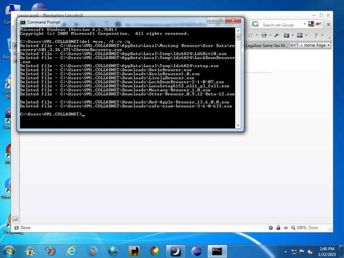This screenshot has width=344, height=258.
Task: Click the final C:\Users\VM1.COLLABNET> prompt line
Action: pyautogui.click(x=52, y=114)
